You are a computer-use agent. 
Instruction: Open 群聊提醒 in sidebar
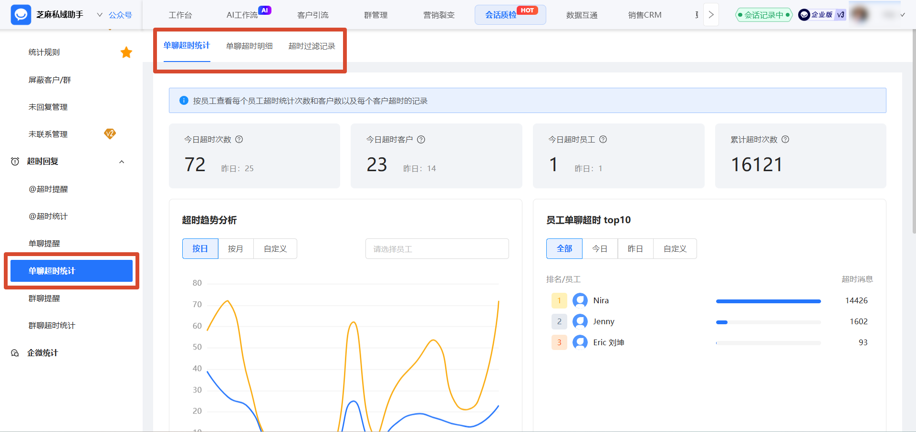tap(44, 298)
